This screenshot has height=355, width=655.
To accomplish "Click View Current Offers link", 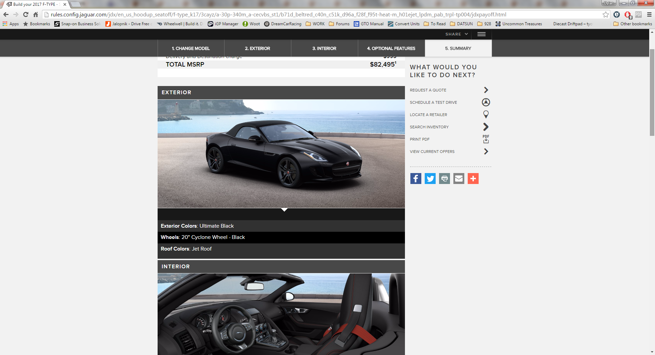I will pos(432,152).
